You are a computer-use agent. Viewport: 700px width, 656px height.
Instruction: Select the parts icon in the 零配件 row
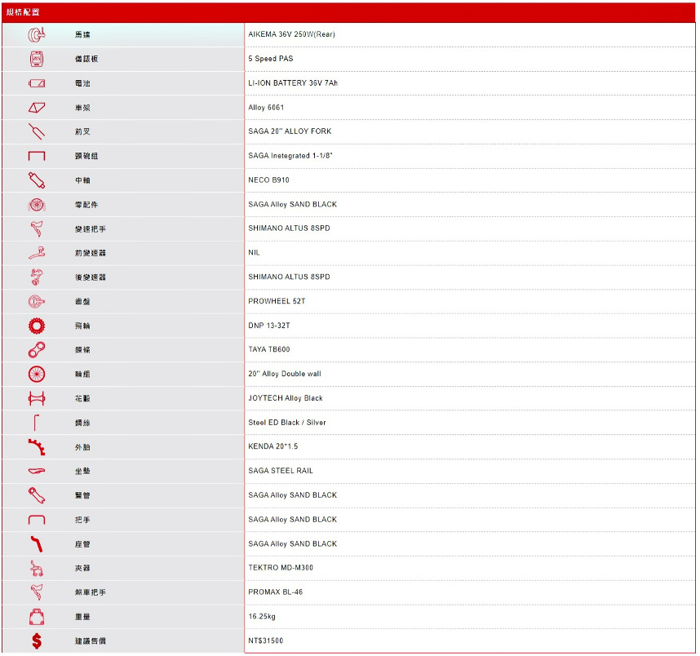pos(37,205)
